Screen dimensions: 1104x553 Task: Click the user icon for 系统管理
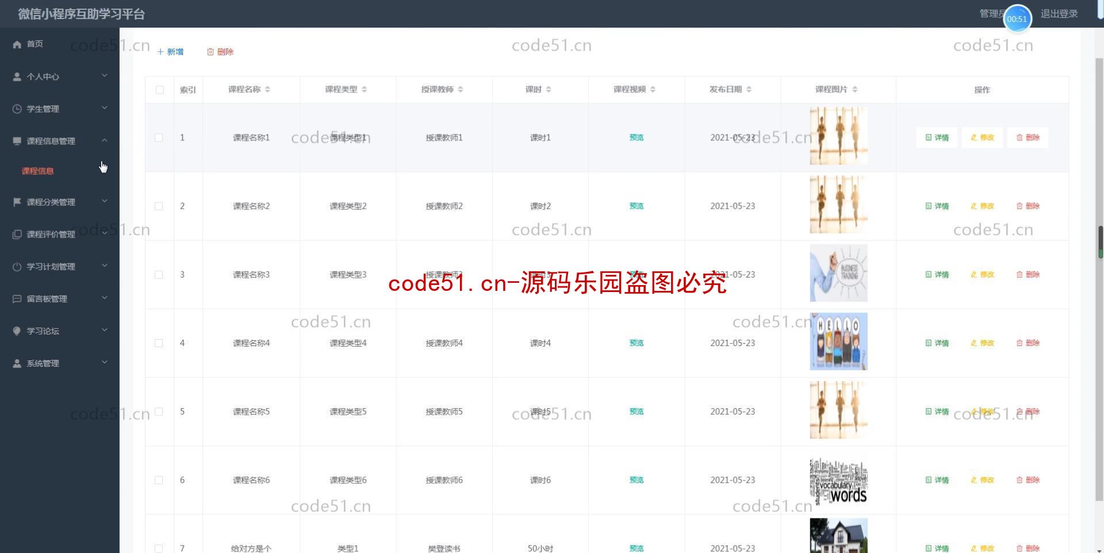click(17, 363)
